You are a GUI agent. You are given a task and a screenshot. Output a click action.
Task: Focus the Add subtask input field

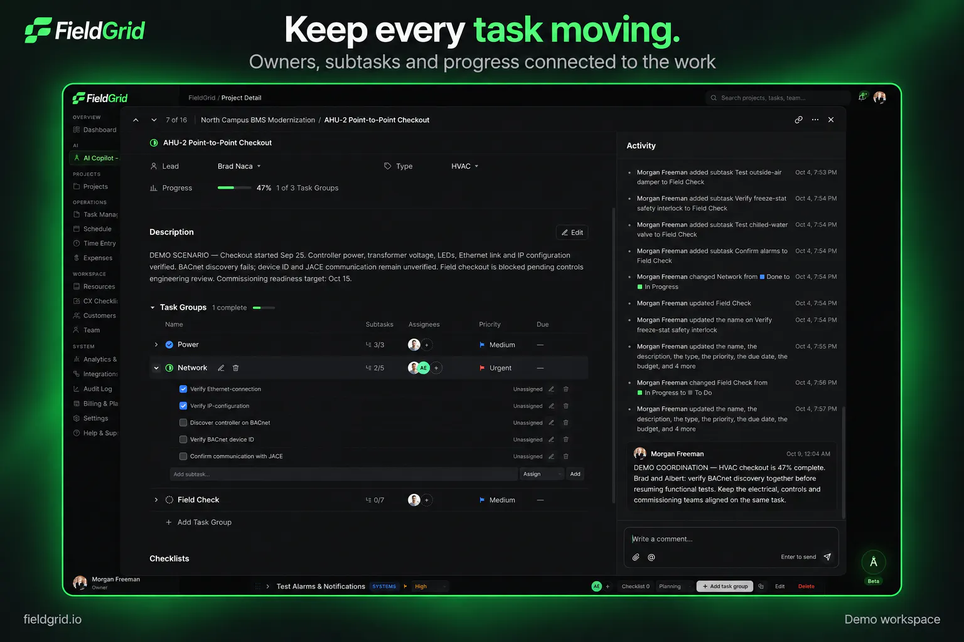coord(343,474)
